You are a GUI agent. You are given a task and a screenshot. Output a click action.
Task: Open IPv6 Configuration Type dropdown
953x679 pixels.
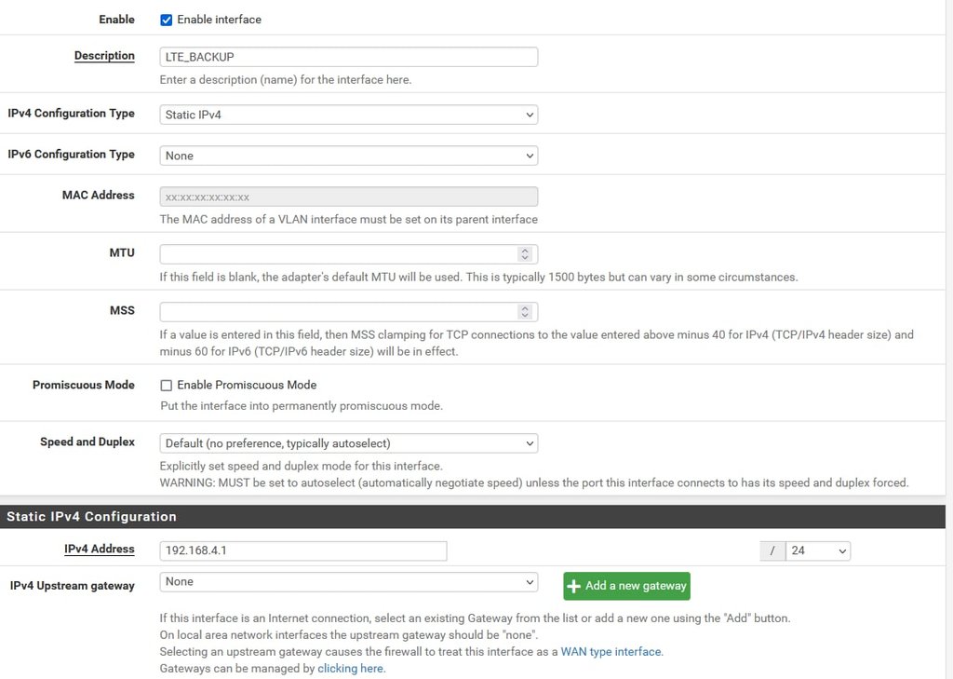[348, 156]
